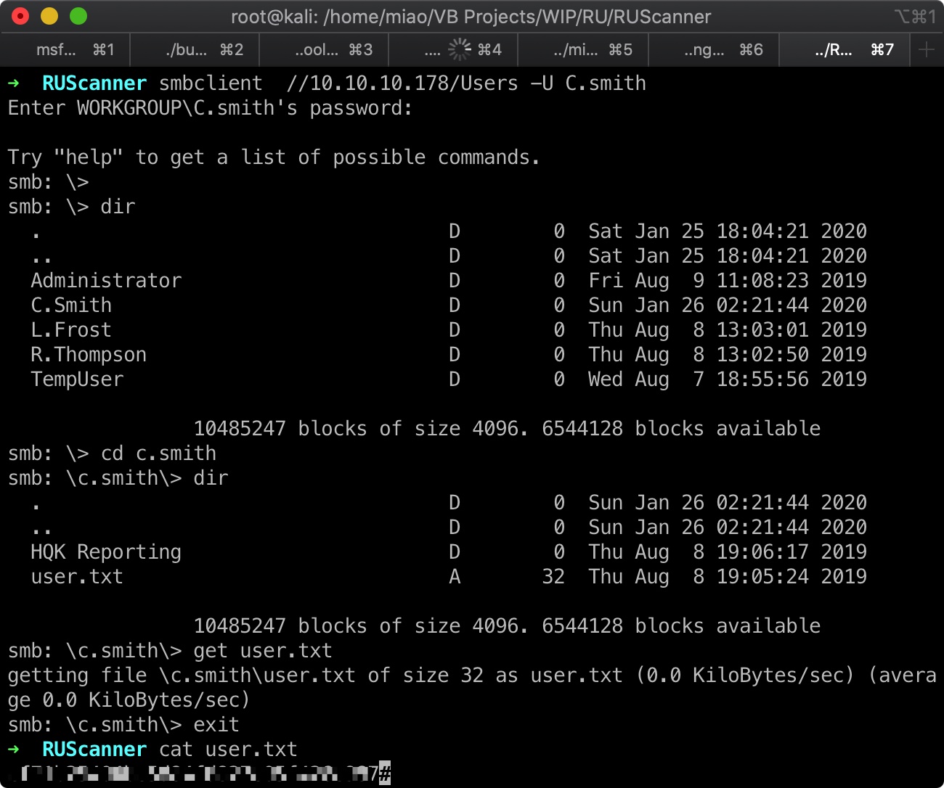Viewport: 944px width, 788px height.
Task: Click the //10.10.10.178/Users share path
Action: pyautogui.click(x=402, y=83)
